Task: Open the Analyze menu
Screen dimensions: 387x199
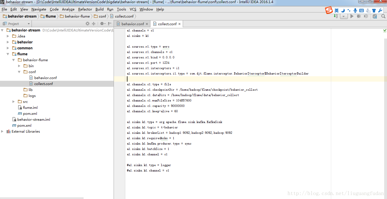Action: click(68, 9)
